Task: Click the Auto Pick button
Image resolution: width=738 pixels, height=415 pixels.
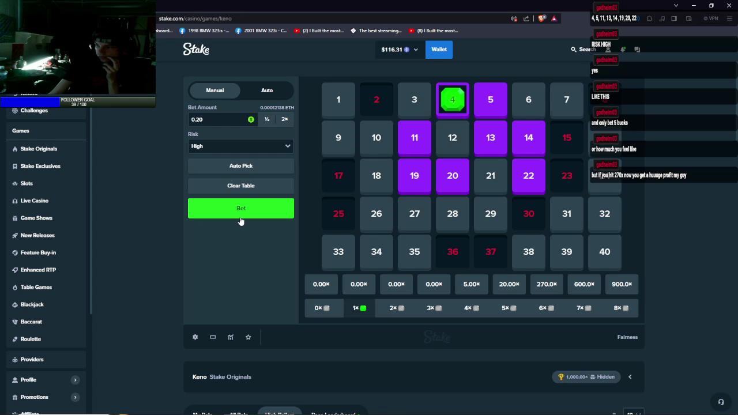Action: (x=241, y=166)
